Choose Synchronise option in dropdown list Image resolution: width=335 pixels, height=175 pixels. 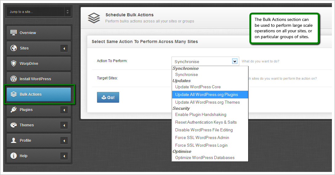pyautogui.click(x=210, y=74)
